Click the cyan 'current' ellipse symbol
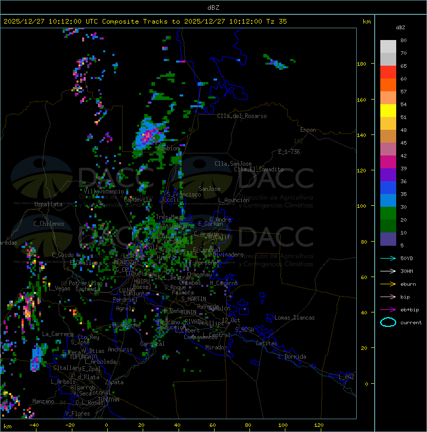 [x=388, y=322]
